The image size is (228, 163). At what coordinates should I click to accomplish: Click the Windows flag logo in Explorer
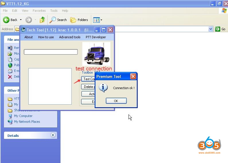point(224,11)
